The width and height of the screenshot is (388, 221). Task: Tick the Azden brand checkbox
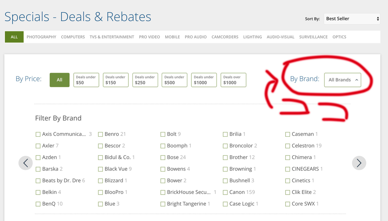pyautogui.click(x=38, y=157)
